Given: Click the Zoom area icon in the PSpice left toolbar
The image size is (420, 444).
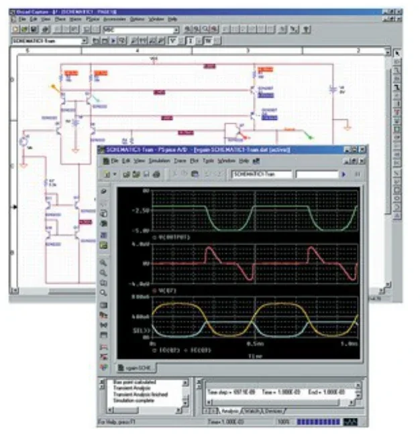Looking at the screenshot, I should point(103,283).
